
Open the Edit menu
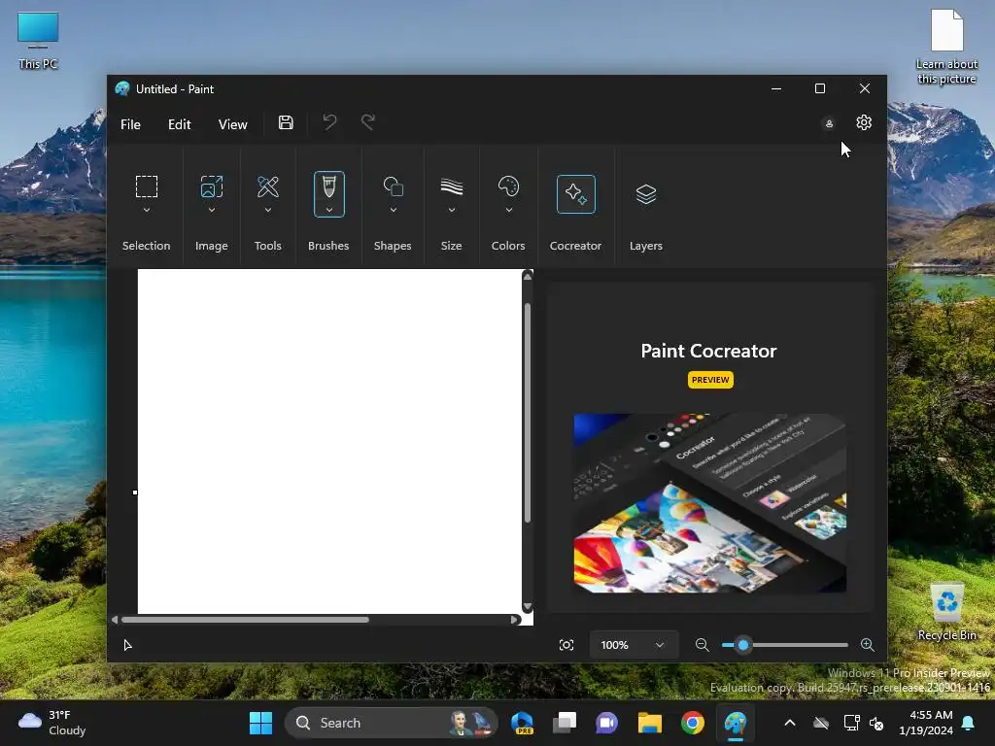[179, 124]
